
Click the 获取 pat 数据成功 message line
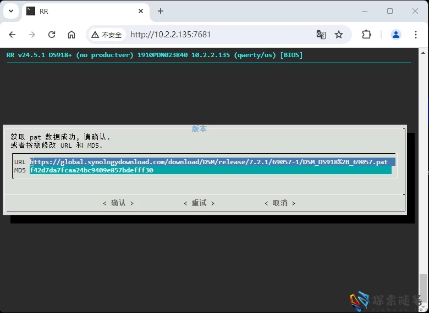tap(61, 137)
